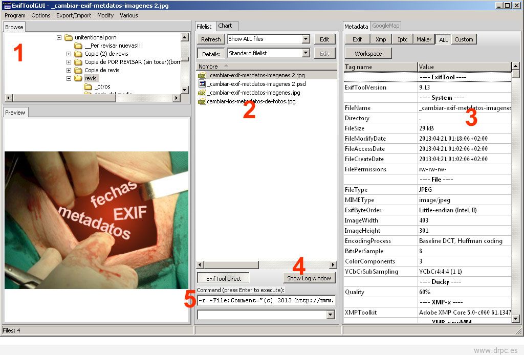Toggle the ExifTool direct button
The image size is (524, 355).
[223, 278]
